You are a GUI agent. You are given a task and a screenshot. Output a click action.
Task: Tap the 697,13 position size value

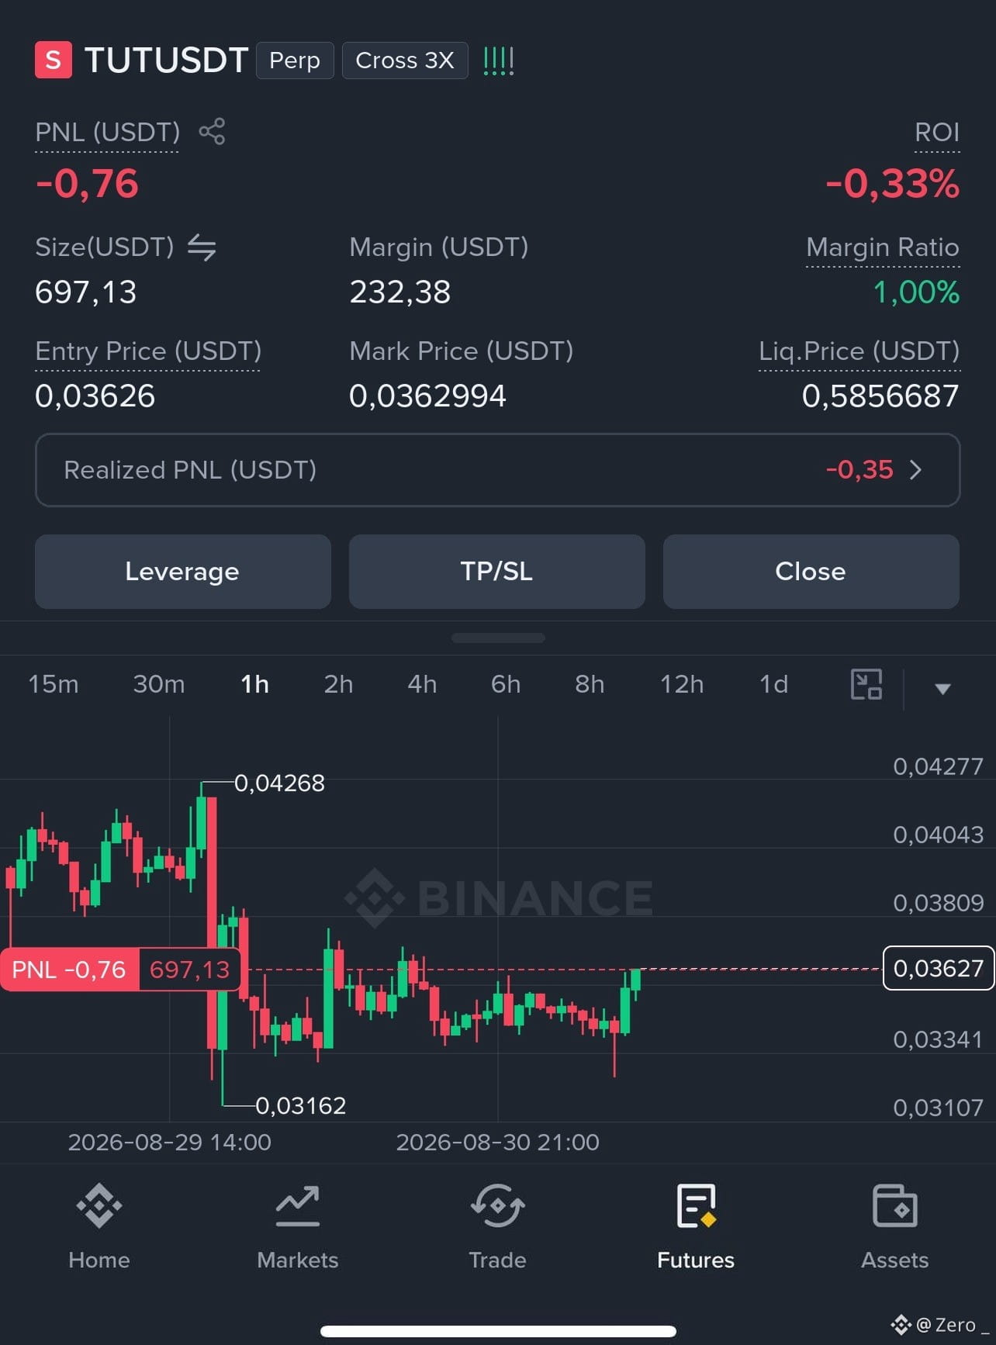click(x=85, y=292)
